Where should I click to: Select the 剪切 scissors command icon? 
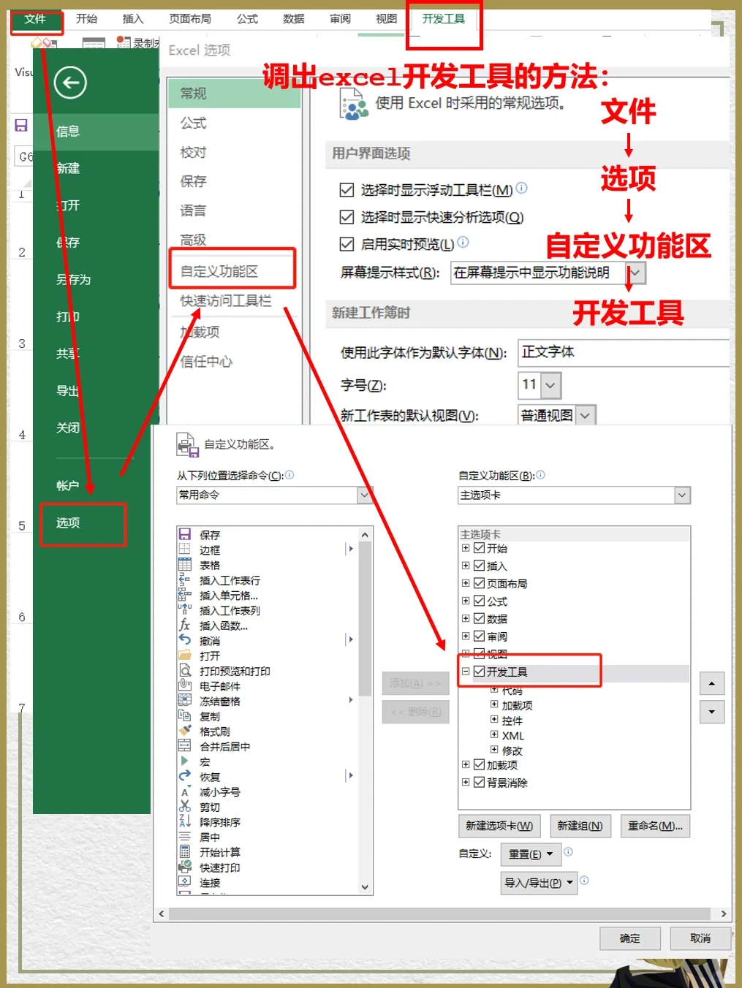185,807
